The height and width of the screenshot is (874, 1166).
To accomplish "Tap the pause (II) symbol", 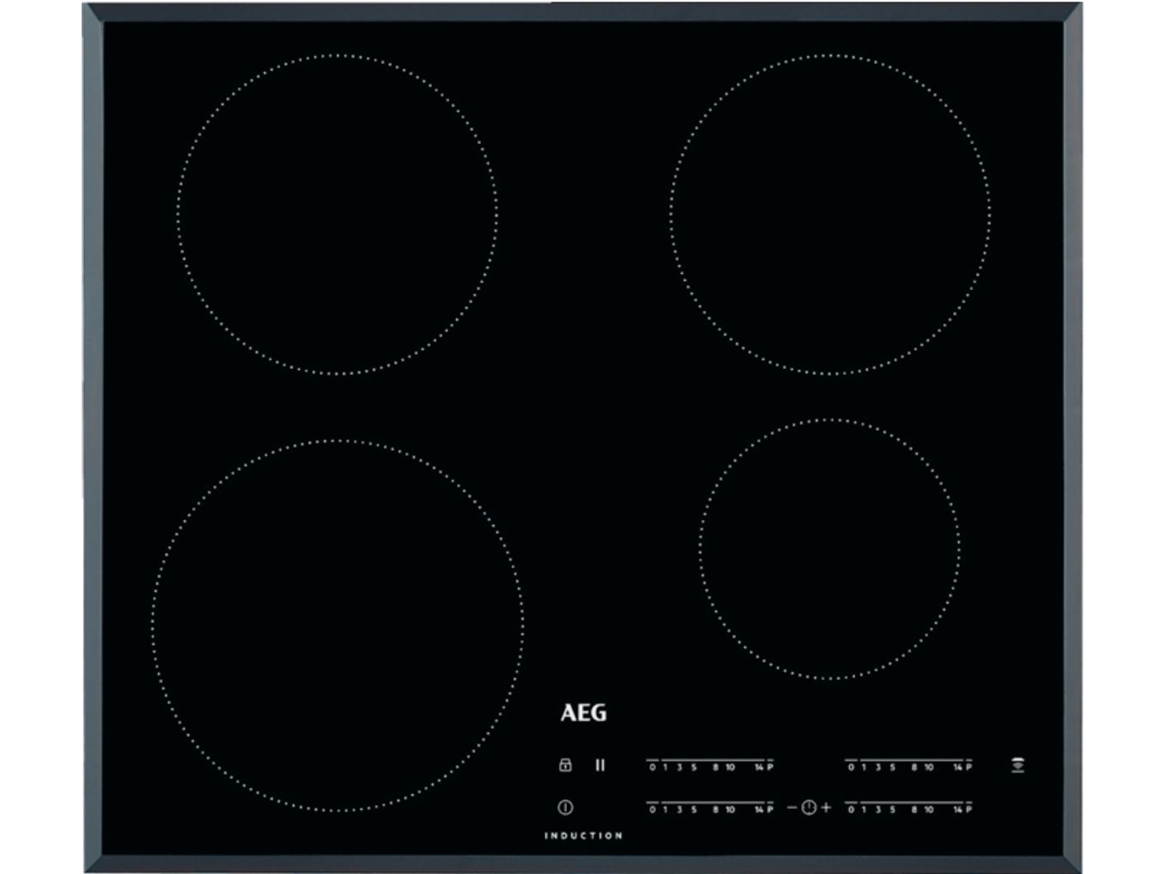I will [x=600, y=765].
